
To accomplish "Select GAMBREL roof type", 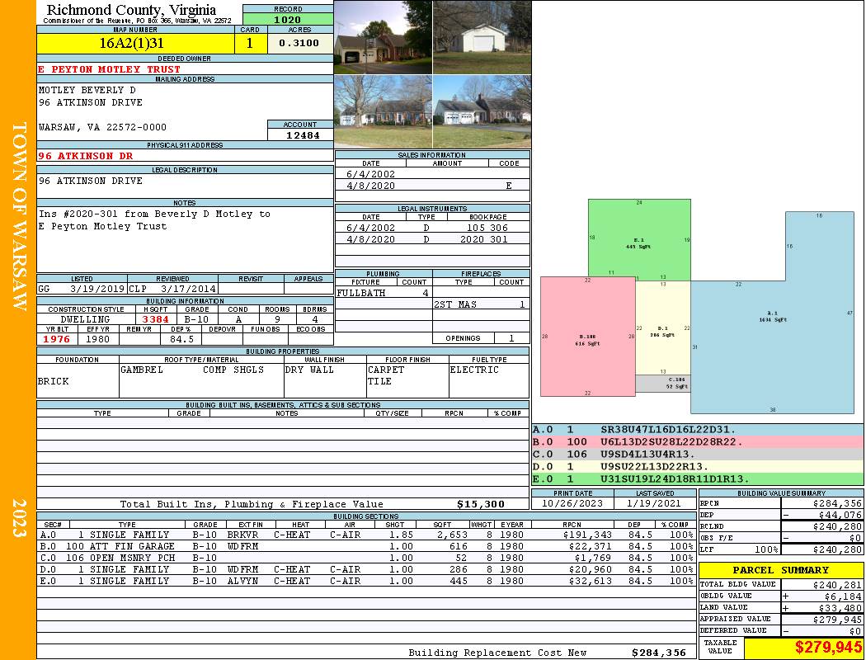I will [142, 370].
